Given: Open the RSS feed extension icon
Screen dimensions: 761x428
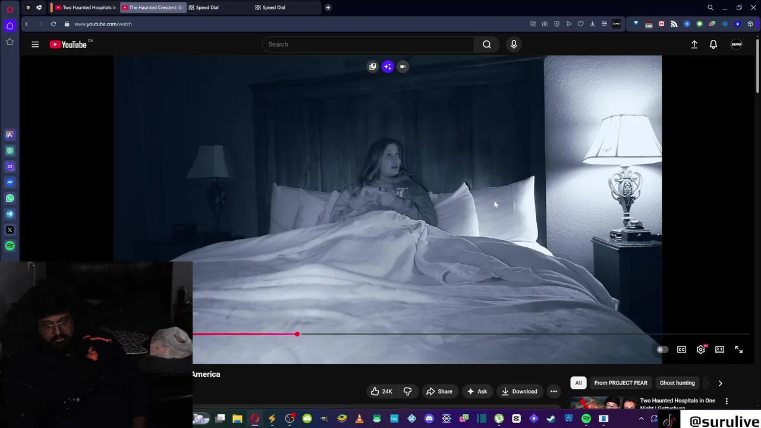Looking at the screenshot, I should click(x=674, y=24).
